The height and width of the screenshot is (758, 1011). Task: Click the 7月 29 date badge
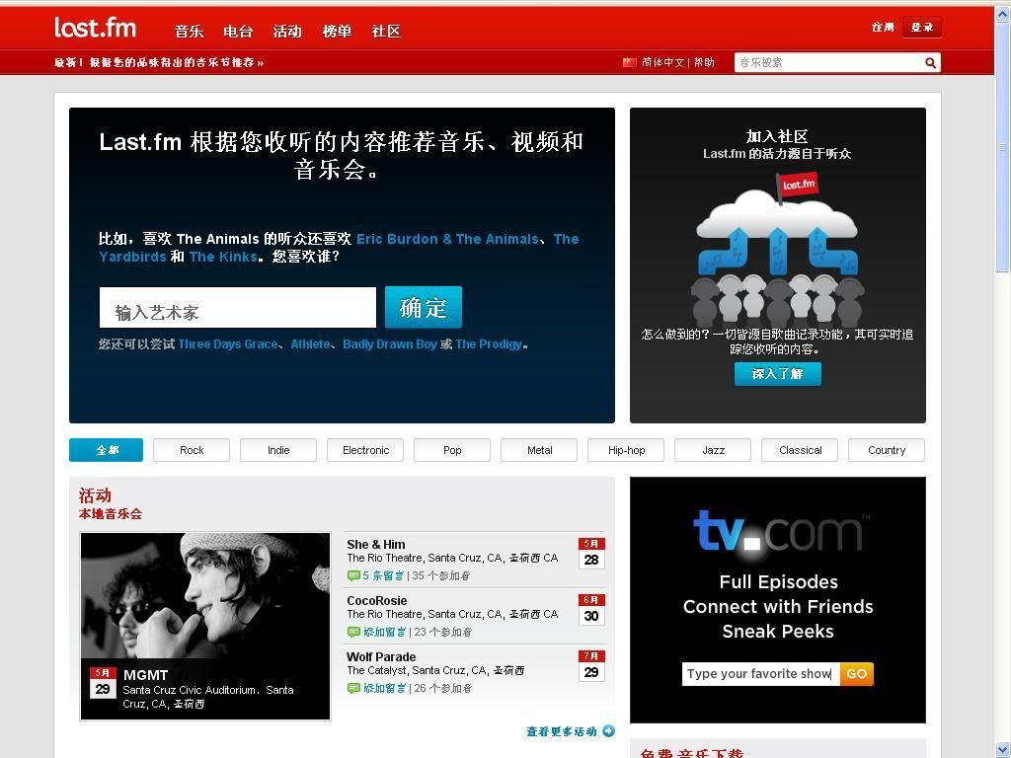pos(591,665)
